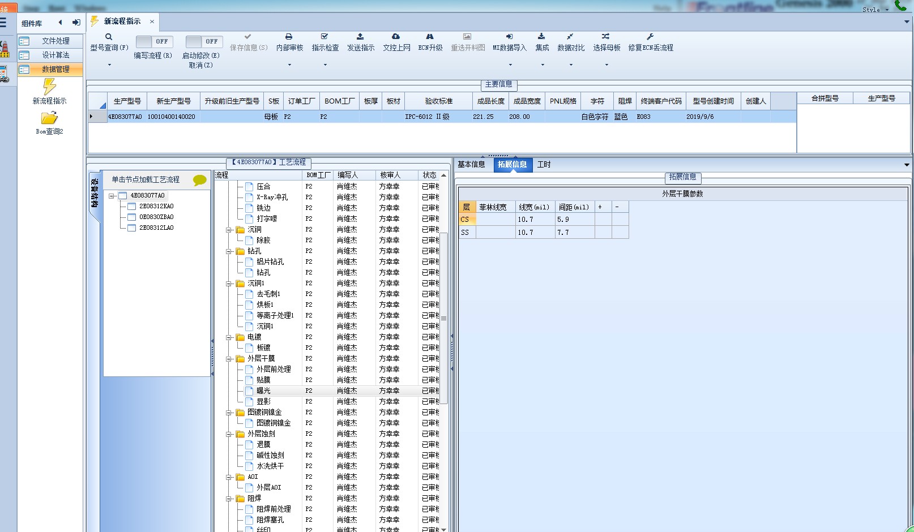Select the X-Ray冲孔 process row
The width and height of the screenshot is (914, 532).
click(327, 198)
